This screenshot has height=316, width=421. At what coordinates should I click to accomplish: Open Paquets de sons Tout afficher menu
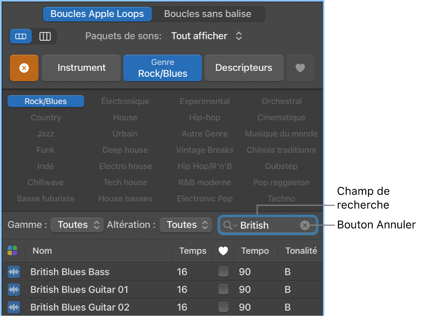pyautogui.click(x=206, y=36)
